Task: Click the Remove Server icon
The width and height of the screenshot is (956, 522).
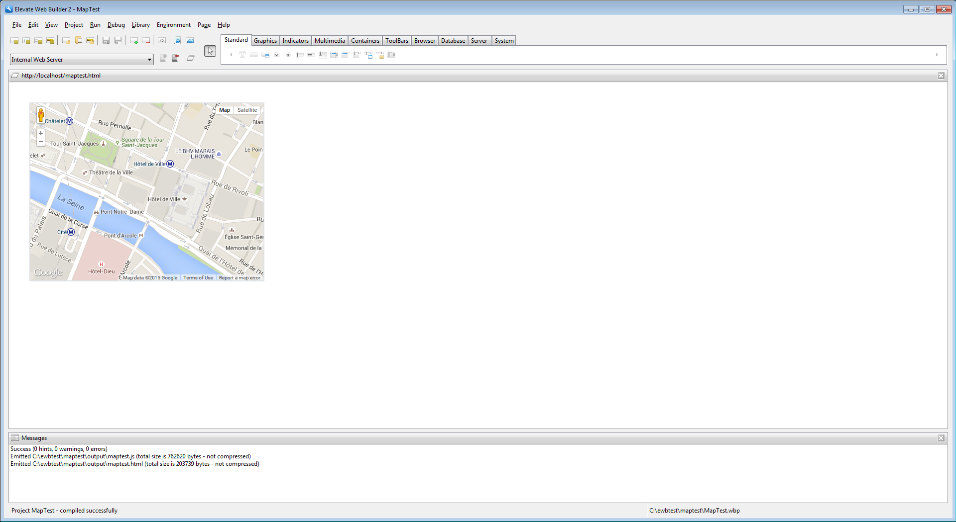Action: click(x=175, y=59)
